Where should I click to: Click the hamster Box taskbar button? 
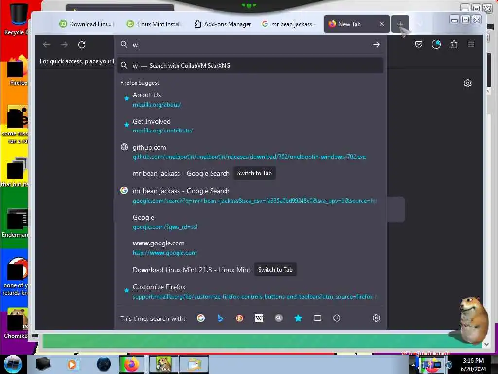(x=164, y=364)
